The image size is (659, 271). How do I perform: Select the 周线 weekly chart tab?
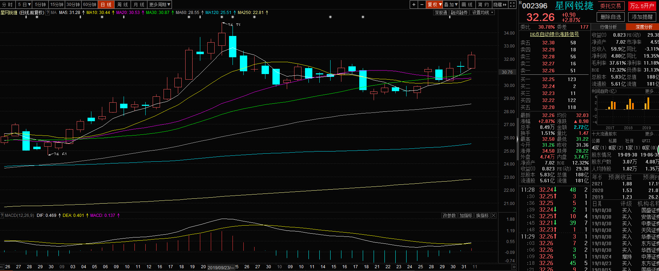123,5
